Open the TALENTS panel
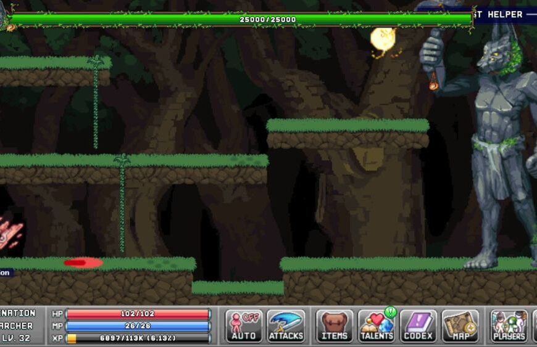Image resolution: width=537 pixels, height=347 pixels. tap(377, 327)
